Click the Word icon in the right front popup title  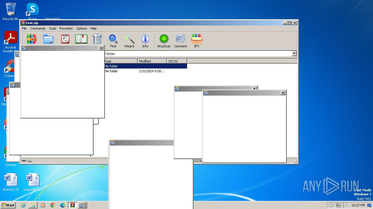(206, 93)
